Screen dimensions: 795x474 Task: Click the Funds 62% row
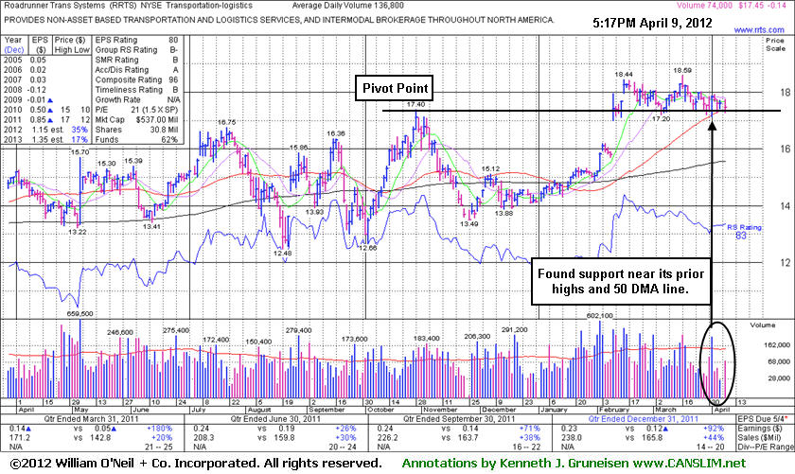point(137,139)
